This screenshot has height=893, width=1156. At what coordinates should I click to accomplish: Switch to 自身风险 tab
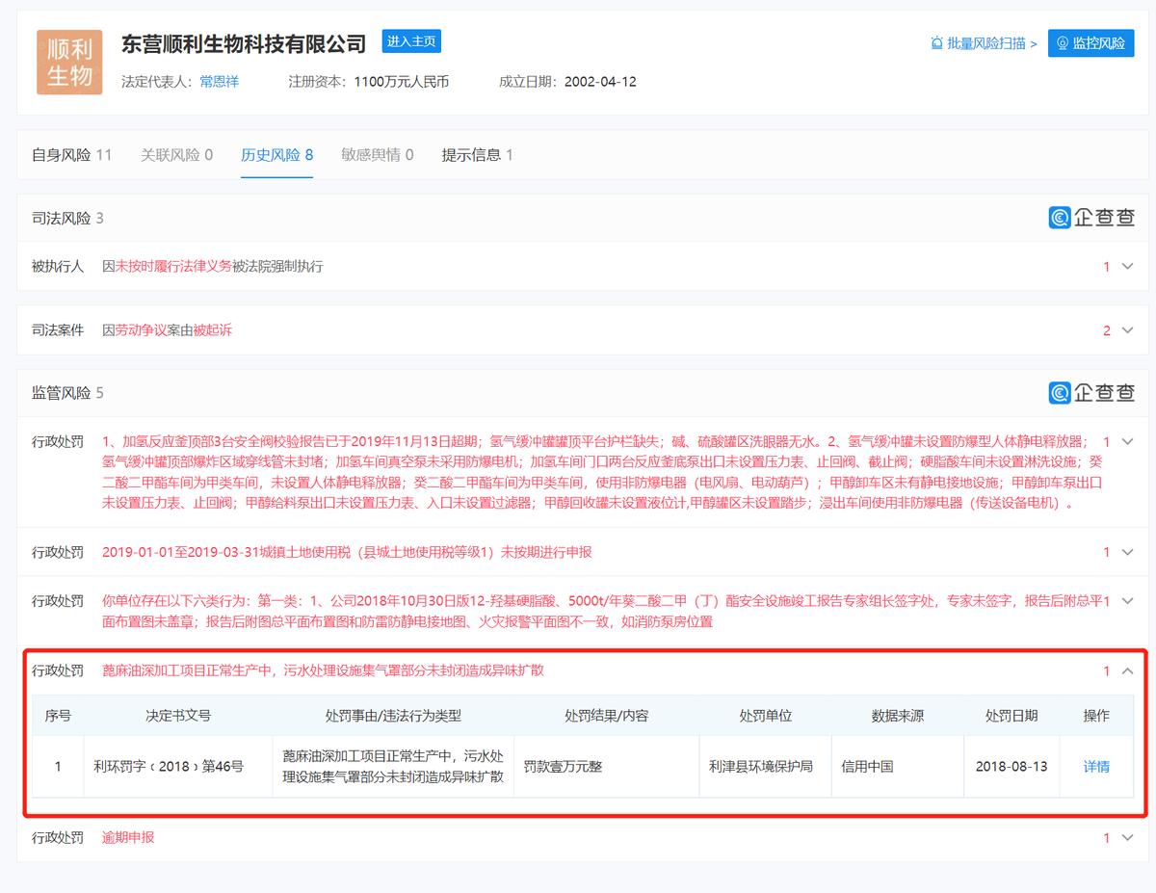[x=71, y=155]
